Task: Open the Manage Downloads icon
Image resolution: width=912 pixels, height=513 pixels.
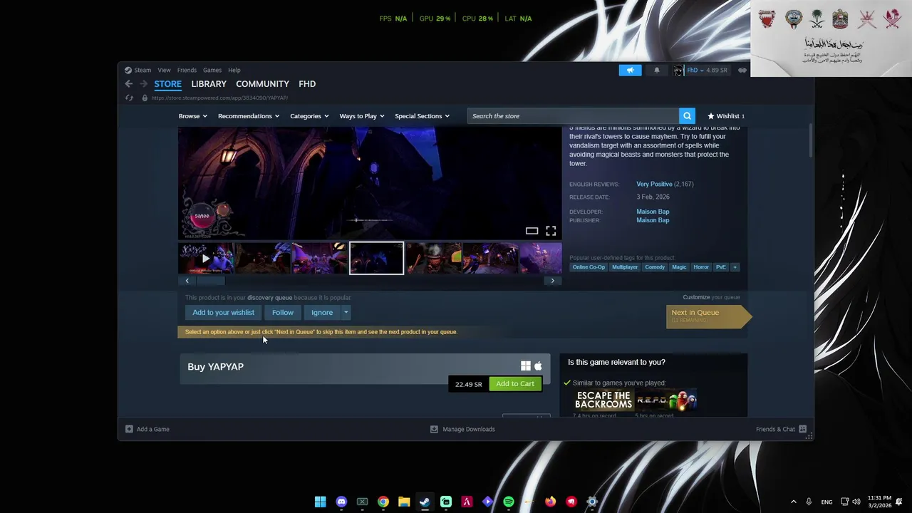Action: 434,429
